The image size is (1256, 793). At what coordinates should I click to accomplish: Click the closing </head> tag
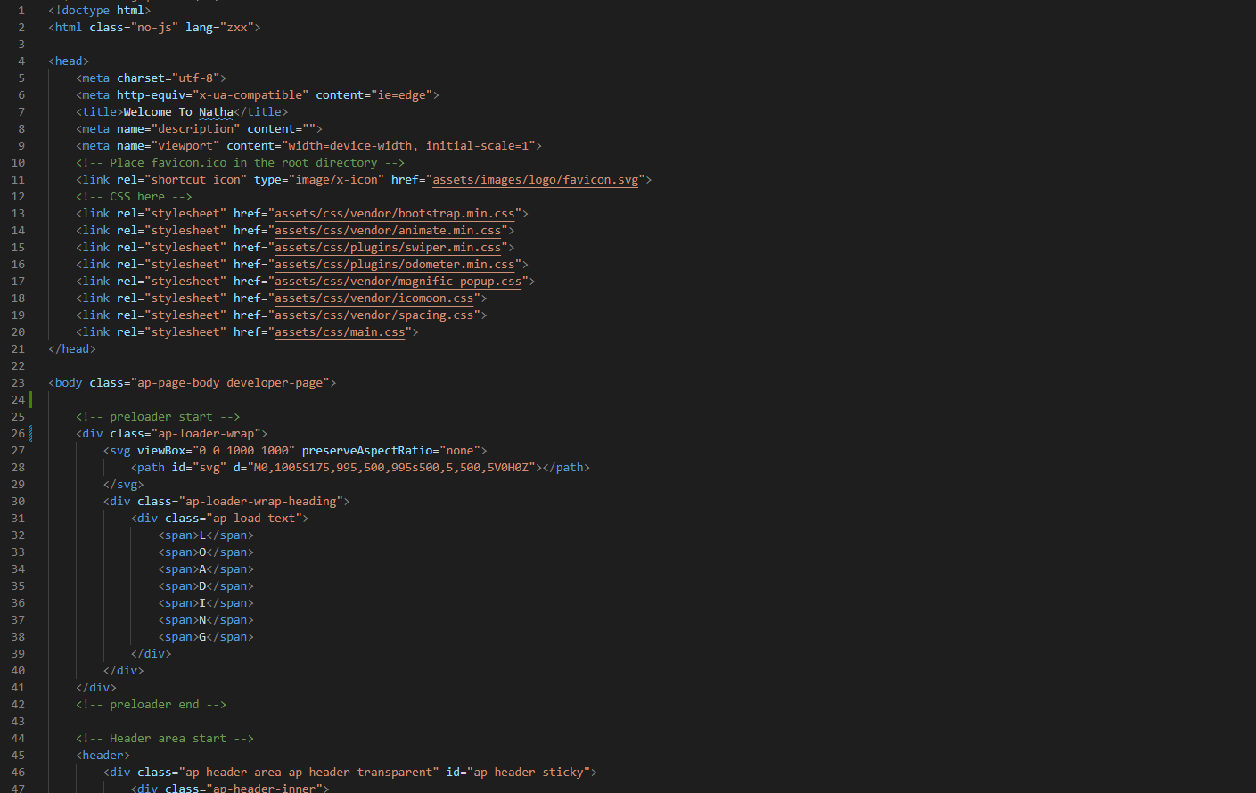pos(72,349)
